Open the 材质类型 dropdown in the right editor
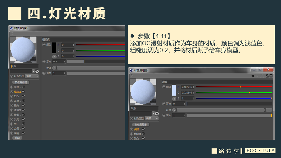This screenshot has width=281, height=158. (152, 118)
